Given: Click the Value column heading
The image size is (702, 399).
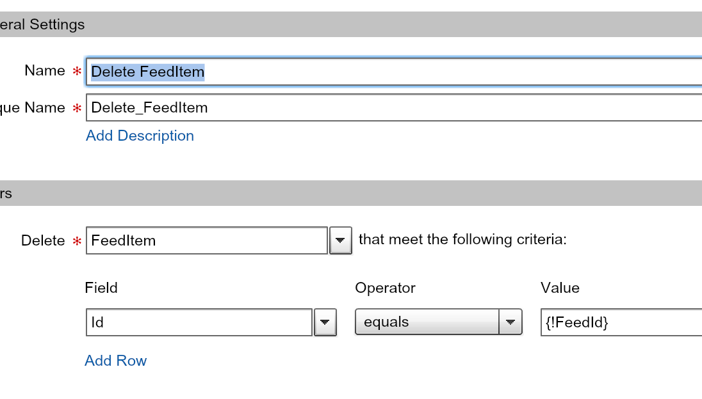Looking at the screenshot, I should pyautogui.click(x=560, y=288).
